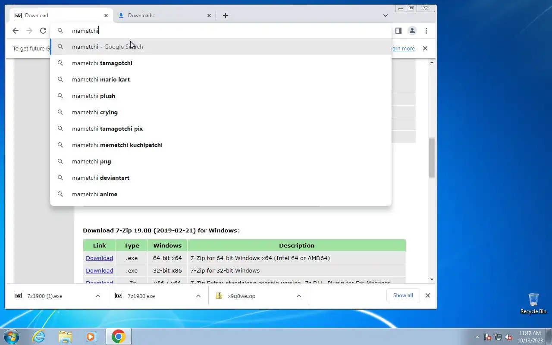Open the Windows Start menu
This screenshot has width=552, height=345.
click(11, 336)
